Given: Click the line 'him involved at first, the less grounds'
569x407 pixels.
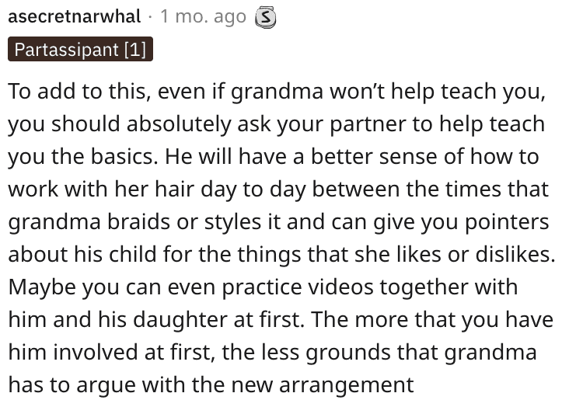Looking at the screenshot, I should coord(272,352).
